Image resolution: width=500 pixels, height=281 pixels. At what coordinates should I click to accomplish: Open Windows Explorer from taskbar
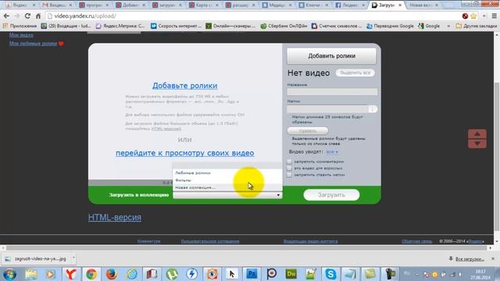[31, 274]
